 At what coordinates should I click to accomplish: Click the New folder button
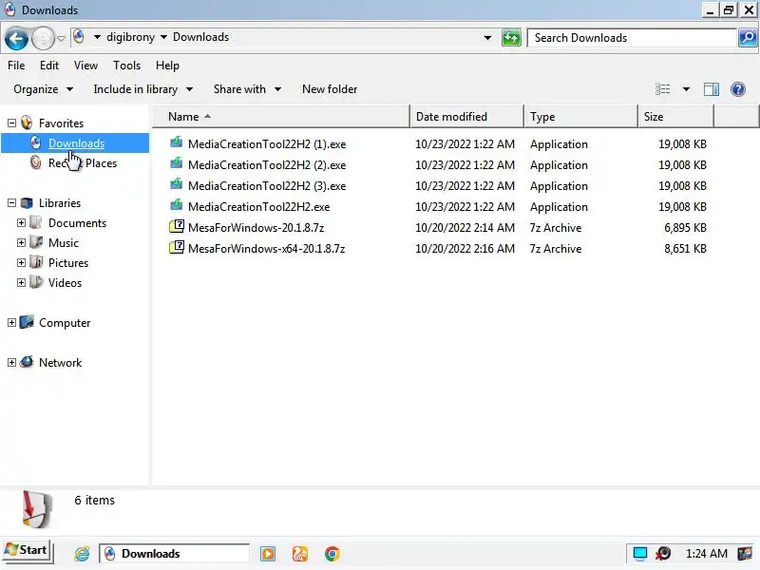[330, 89]
